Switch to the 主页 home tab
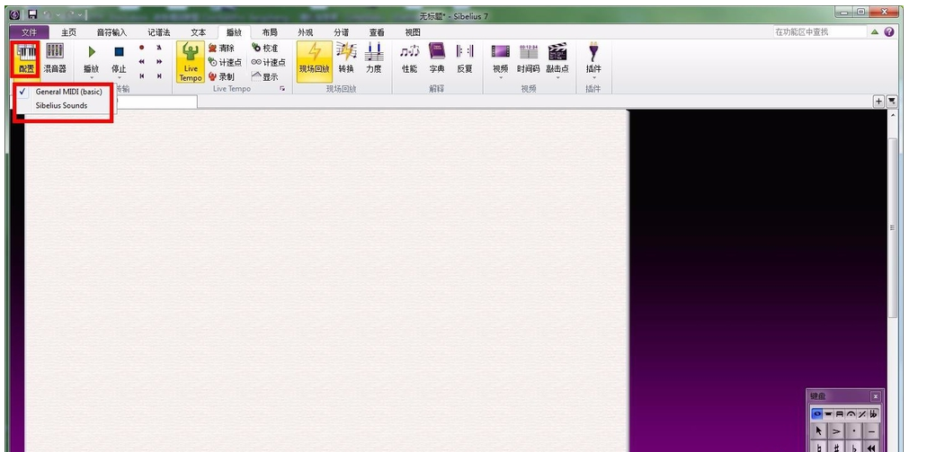 tap(68, 32)
